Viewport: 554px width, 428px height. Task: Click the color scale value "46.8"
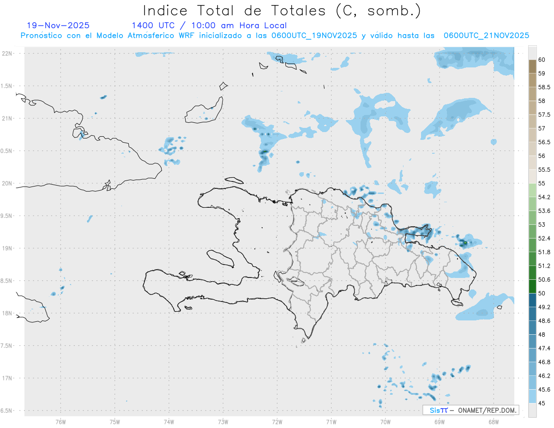(544, 362)
